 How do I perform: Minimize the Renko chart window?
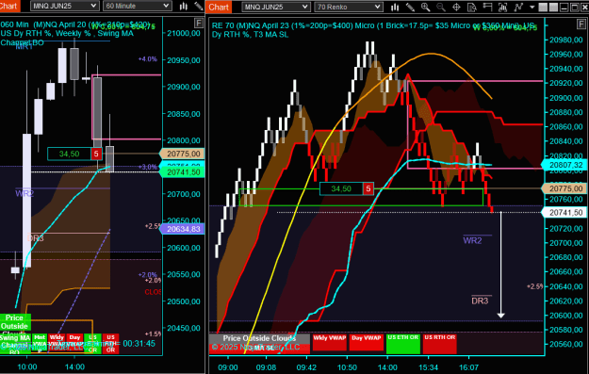(564, 7)
